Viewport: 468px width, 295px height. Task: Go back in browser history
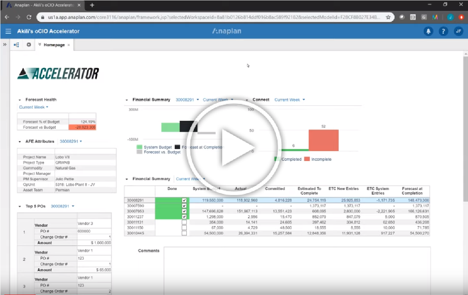point(7,17)
